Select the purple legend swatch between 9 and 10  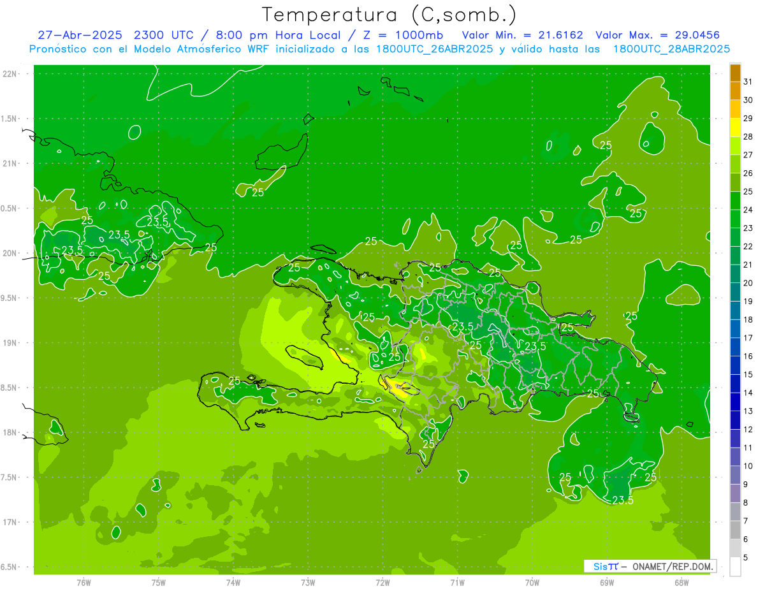(735, 475)
